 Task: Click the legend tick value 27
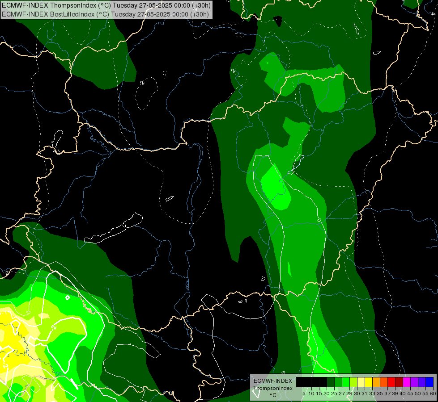[x=342, y=394]
